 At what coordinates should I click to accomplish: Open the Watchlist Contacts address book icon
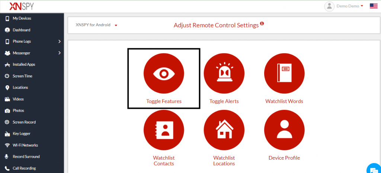[164, 130]
